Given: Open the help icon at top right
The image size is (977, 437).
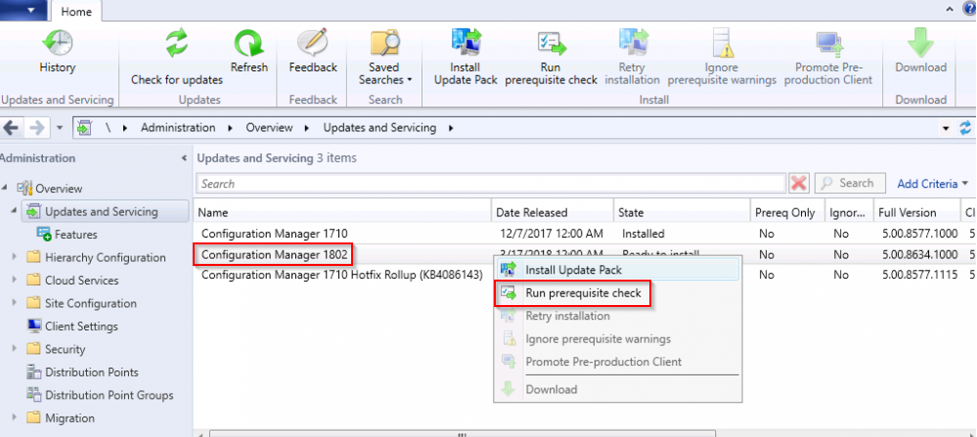Looking at the screenshot, I should pos(970,8).
